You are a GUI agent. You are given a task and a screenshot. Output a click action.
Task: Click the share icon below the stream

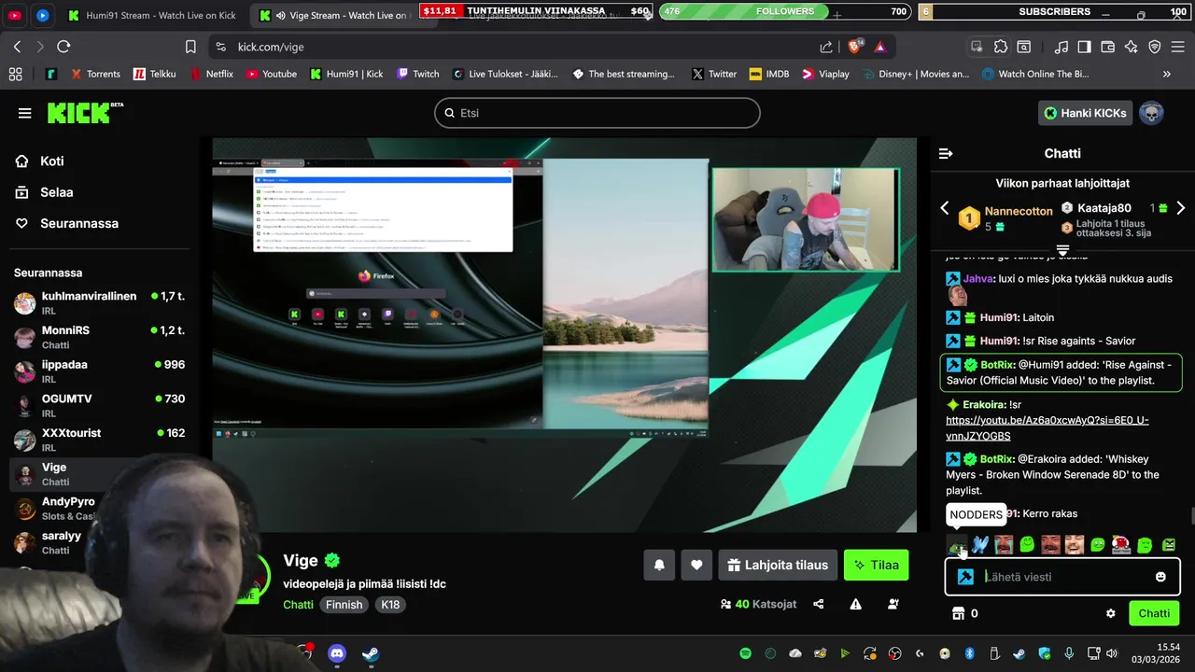819,604
